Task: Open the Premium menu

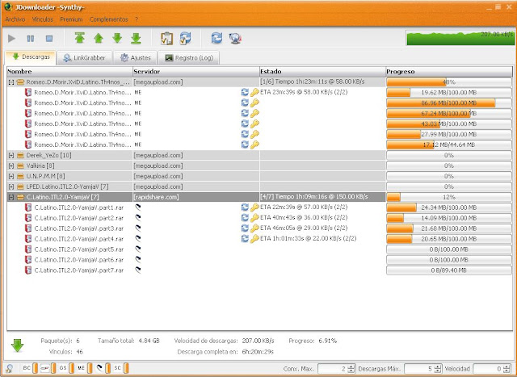Action: point(71,19)
